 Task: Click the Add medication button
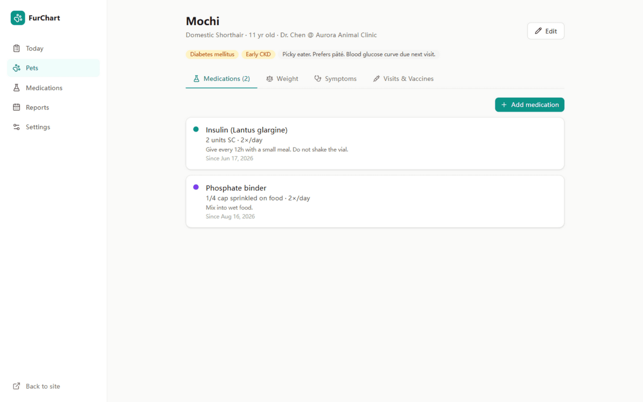tap(530, 105)
